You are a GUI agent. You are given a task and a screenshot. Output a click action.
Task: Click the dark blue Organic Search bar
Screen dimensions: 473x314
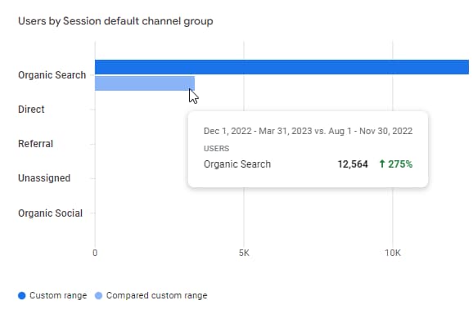click(282, 67)
